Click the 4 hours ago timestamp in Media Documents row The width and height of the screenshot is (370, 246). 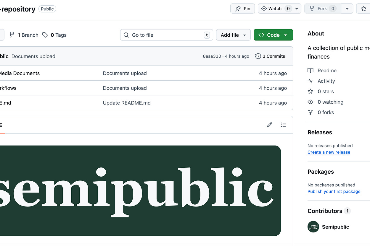273,73
